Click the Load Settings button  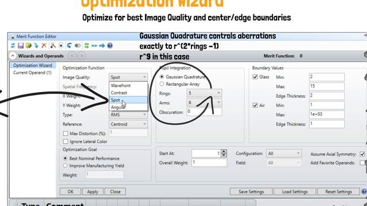click(x=295, y=192)
